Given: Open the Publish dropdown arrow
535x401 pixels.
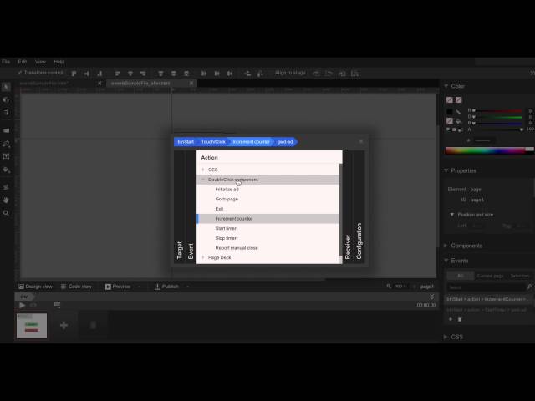Looking at the screenshot, I should [187, 287].
